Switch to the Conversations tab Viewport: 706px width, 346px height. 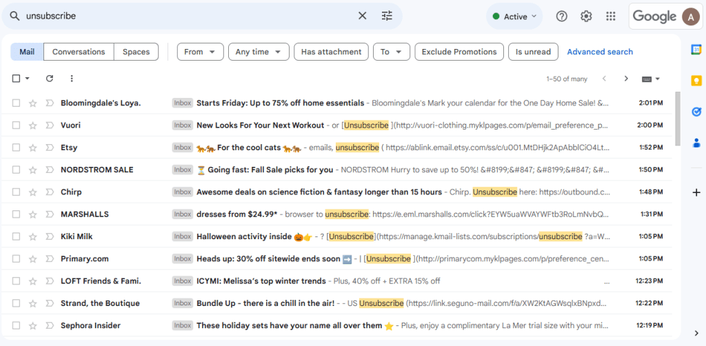pos(79,52)
